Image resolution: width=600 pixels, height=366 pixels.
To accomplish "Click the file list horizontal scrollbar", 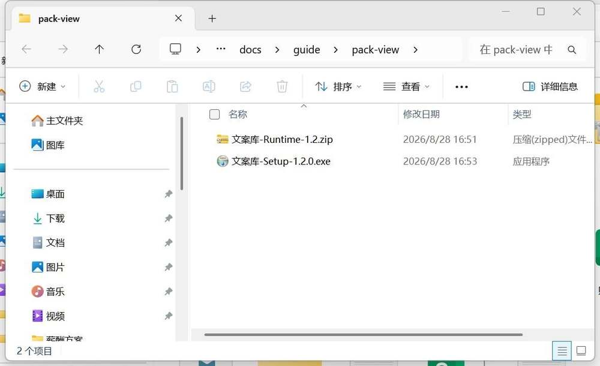I will click(x=364, y=335).
